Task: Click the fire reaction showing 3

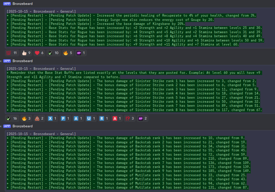Action: click(26, 118)
